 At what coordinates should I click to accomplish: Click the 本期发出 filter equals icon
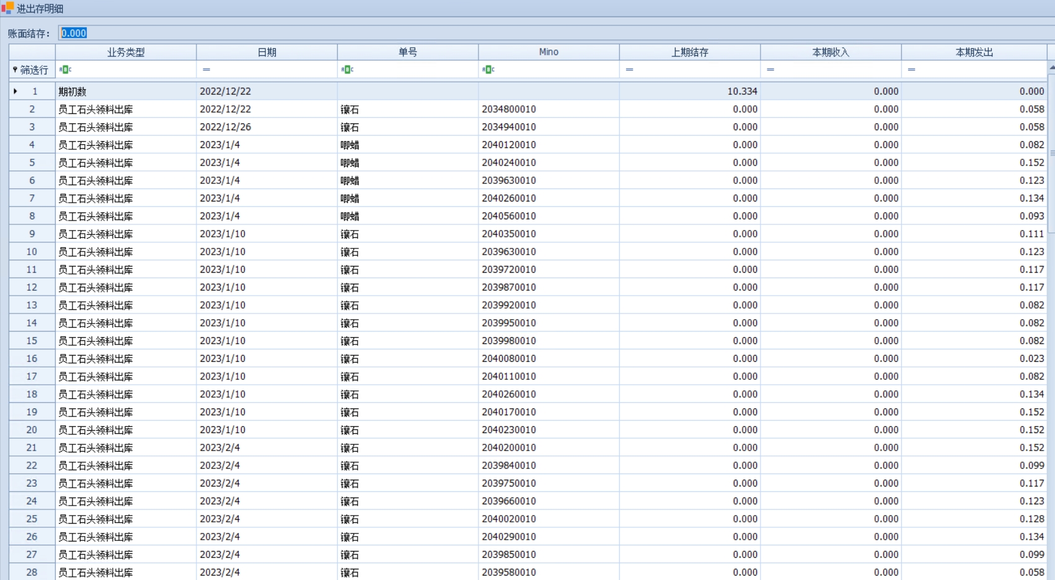[x=911, y=69]
